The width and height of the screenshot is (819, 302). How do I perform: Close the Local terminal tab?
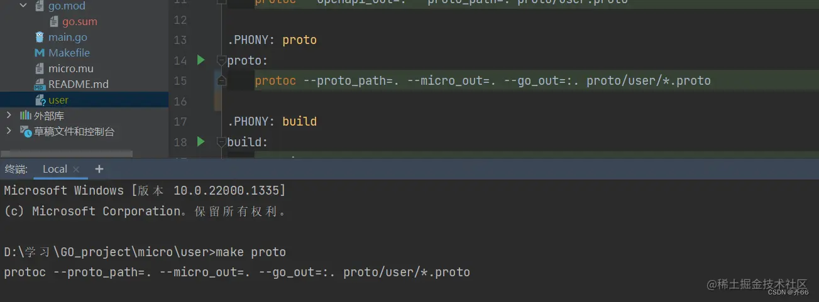pyautogui.click(x=76, y=170)
